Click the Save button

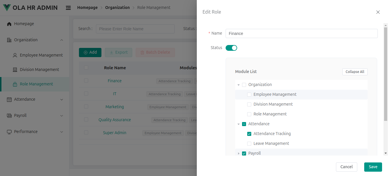373,167
